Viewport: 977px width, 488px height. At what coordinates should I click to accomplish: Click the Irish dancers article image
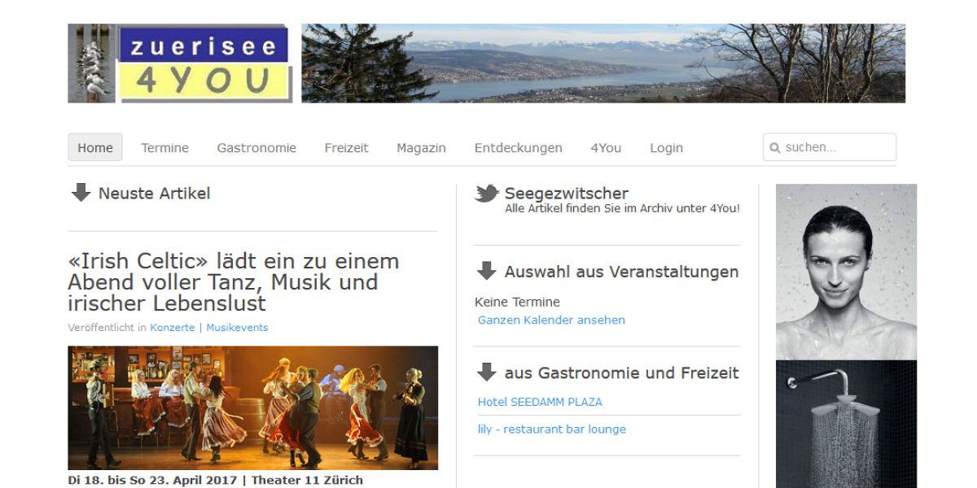tap(252, 407)
